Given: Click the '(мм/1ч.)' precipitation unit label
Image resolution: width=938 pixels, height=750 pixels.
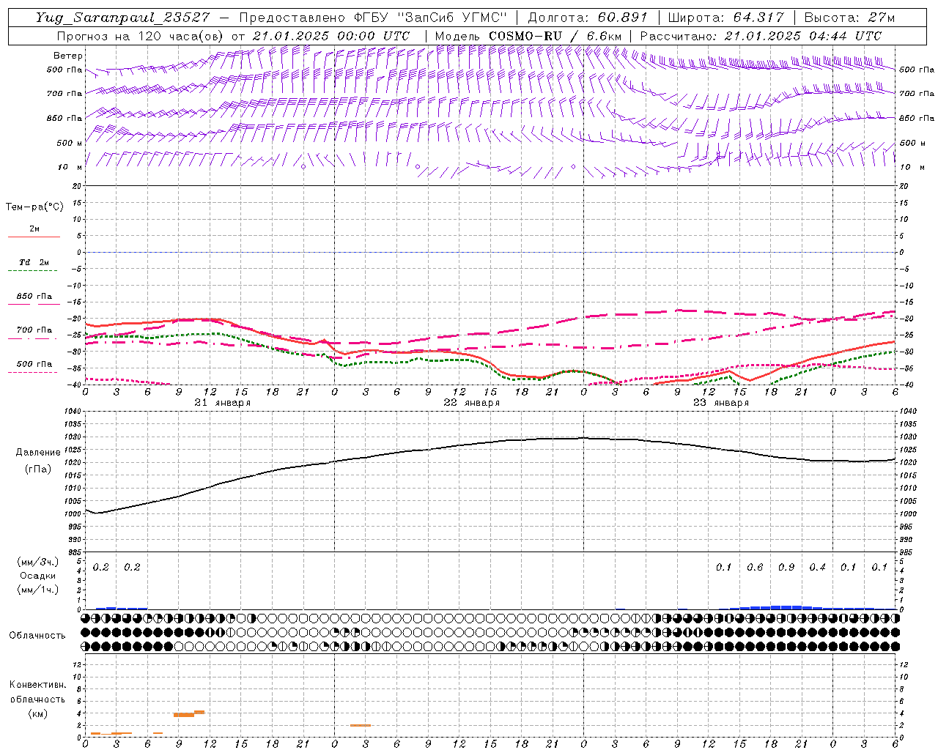Looking at the screenshot, I should point(38,590).
